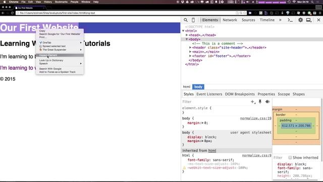Open Chrome hamburger menu
Viewport: 323px width, 182px height.
[320, 13]
